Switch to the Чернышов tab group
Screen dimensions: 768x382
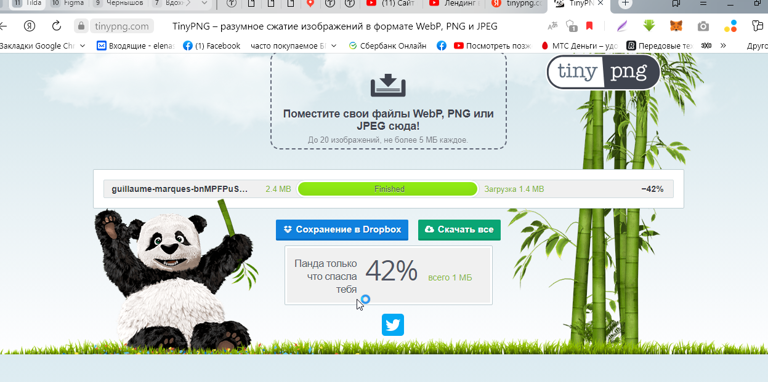click(119, 3)
